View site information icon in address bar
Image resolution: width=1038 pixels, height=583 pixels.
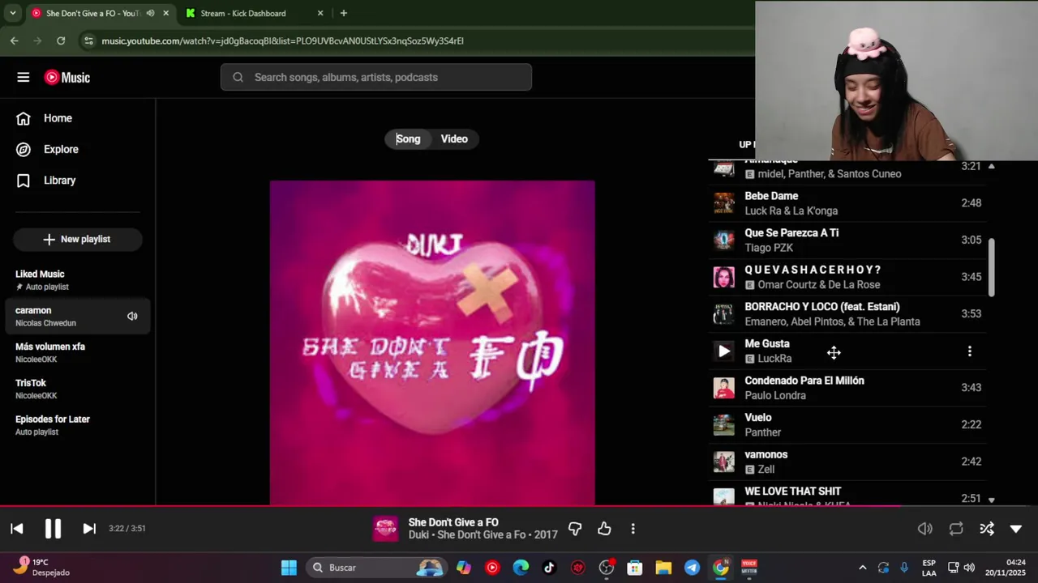click(88, 40)
